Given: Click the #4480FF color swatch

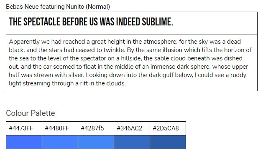Looking at the screenshot, I should tap(60, 142).
